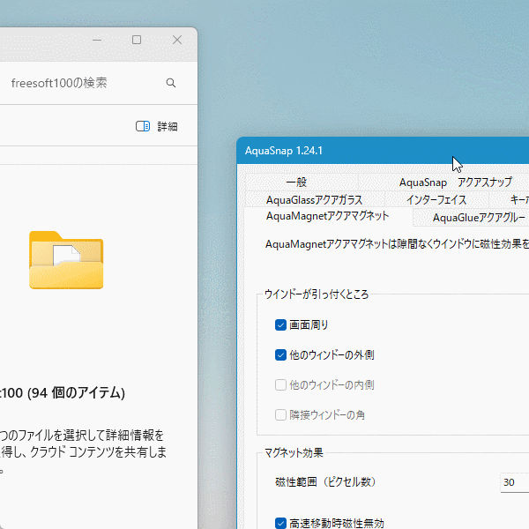Viewport: 529px width, 529px height.
Task: Open the AquaGlassアクアガラス tab
Action: [315, 200]
